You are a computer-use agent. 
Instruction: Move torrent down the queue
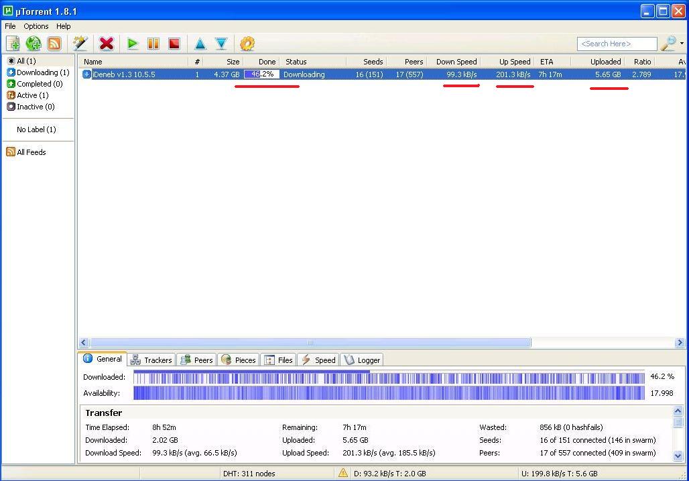221,44
